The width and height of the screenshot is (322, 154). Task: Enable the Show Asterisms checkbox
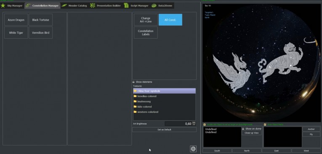coord(133,82)
